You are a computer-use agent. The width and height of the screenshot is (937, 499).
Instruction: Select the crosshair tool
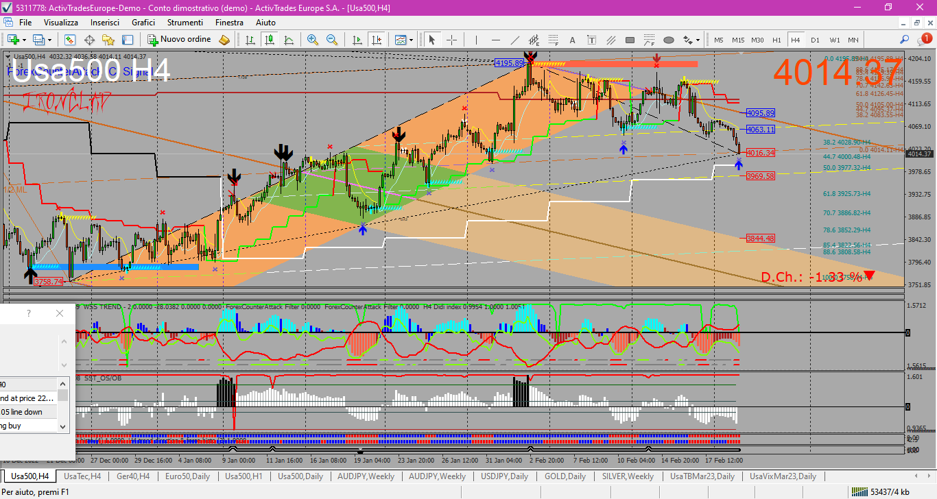[452, 40]
